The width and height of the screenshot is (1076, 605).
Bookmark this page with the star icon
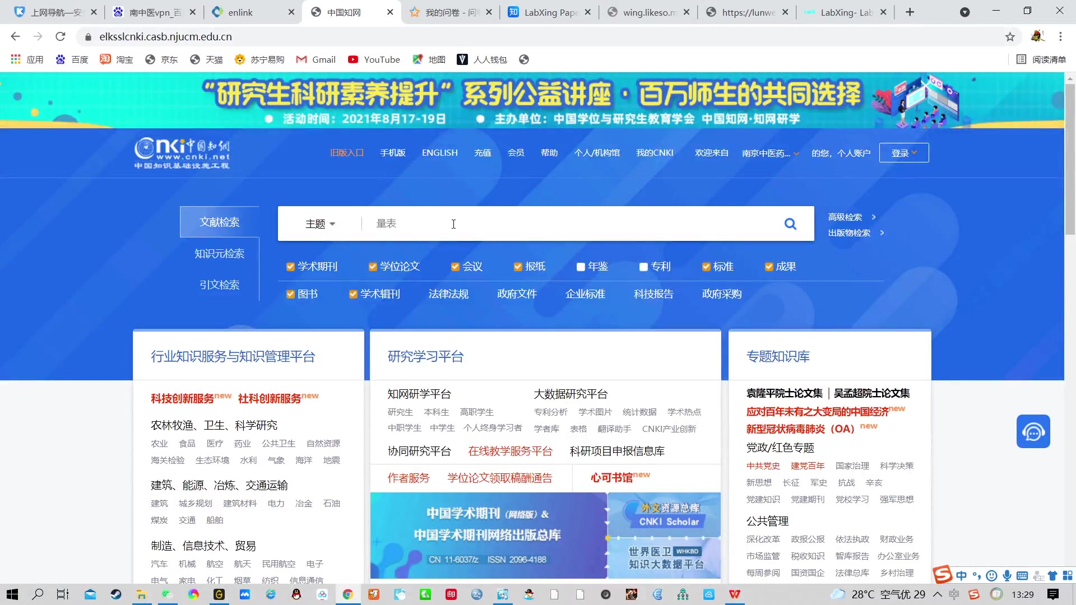[1010, 36]
